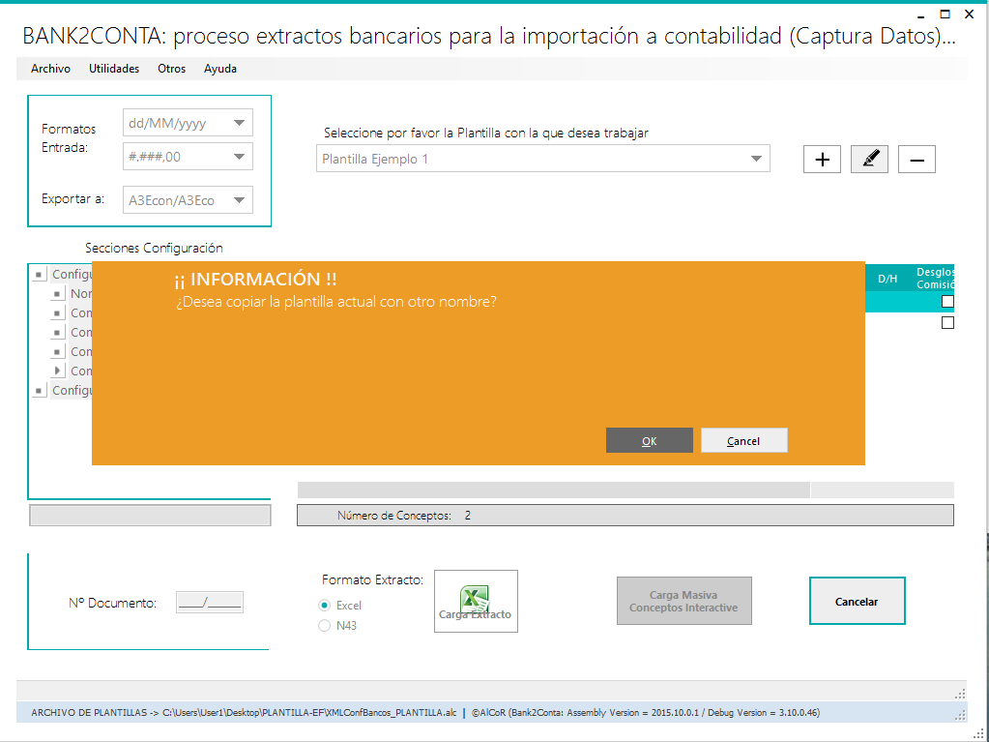This screenshot has height=742, width=989.
Task: Toggle the expander box beside the Nor node
Action: point(57,294)
